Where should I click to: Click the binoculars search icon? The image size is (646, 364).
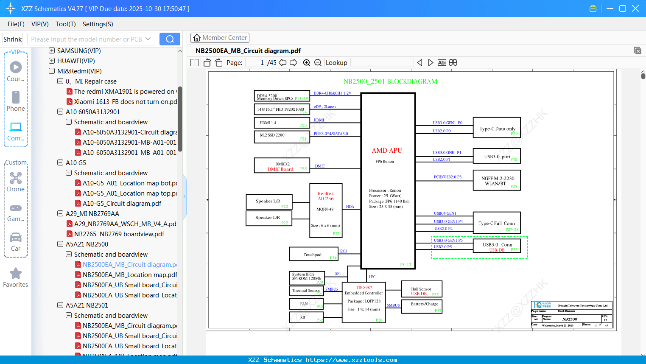pos(453,62)
